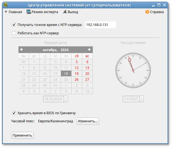172x148 pixels.
Task: Maximize the window using title bar button
Action: (159, 5)
